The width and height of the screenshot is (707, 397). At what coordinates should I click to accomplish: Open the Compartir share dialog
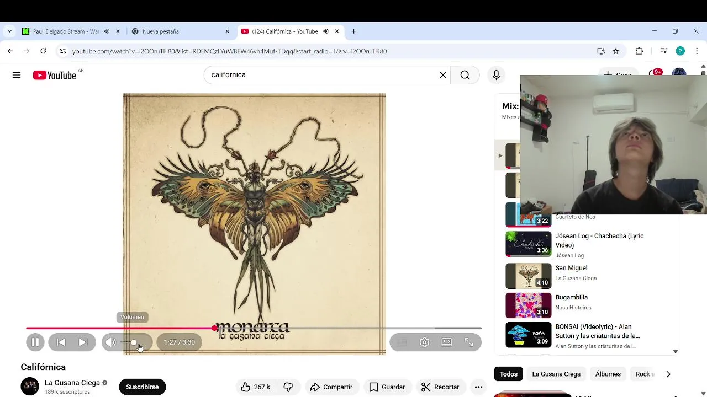point(331,387)
